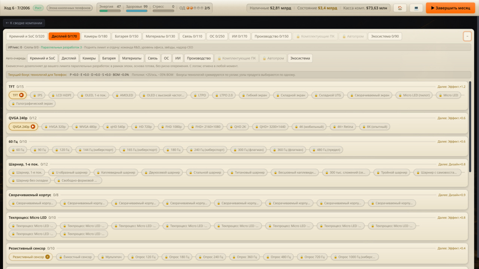479x269 pixels.
Task: Select the Резистивный сенсор technology node
Action: pyautogui.click(x=31, y=257)
